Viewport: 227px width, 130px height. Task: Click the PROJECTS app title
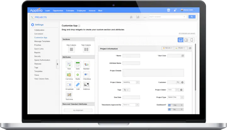coord(41,17)
